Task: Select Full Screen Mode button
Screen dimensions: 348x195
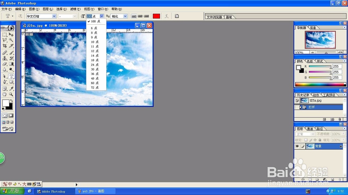Action: click(12, 122)
